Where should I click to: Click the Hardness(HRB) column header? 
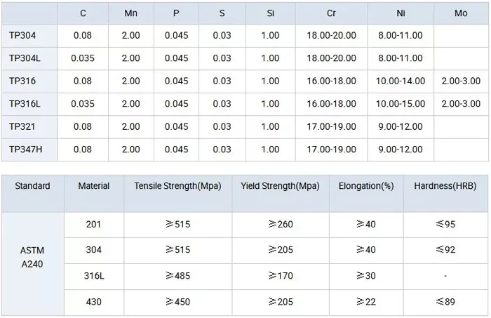445,186
